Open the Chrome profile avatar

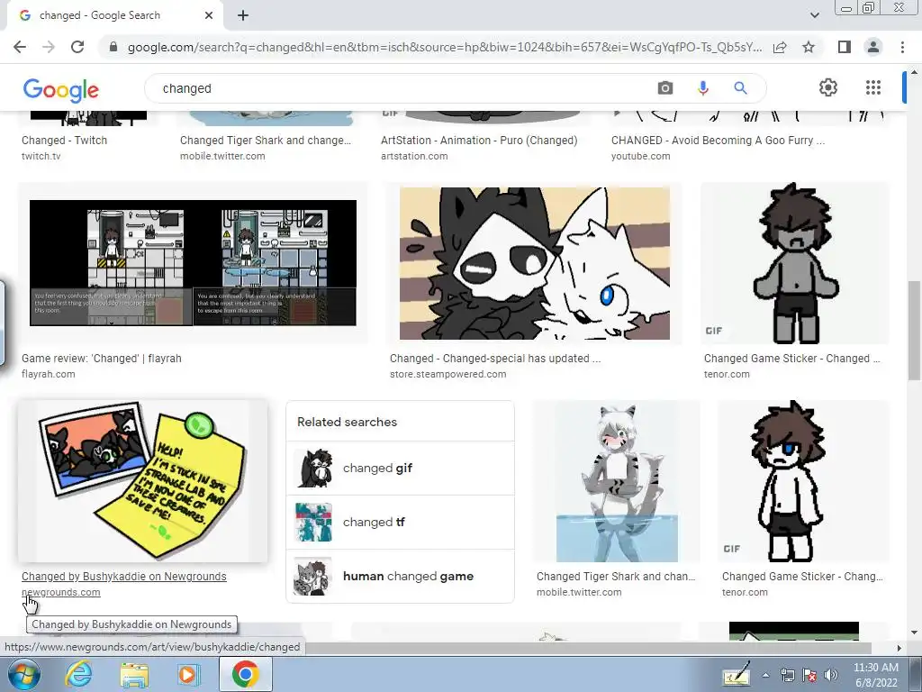pyautogui.click(x=873, y=47)
